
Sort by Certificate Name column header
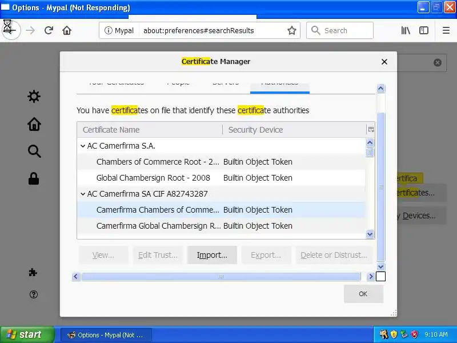pyautogui.click(x=150, y=130)
